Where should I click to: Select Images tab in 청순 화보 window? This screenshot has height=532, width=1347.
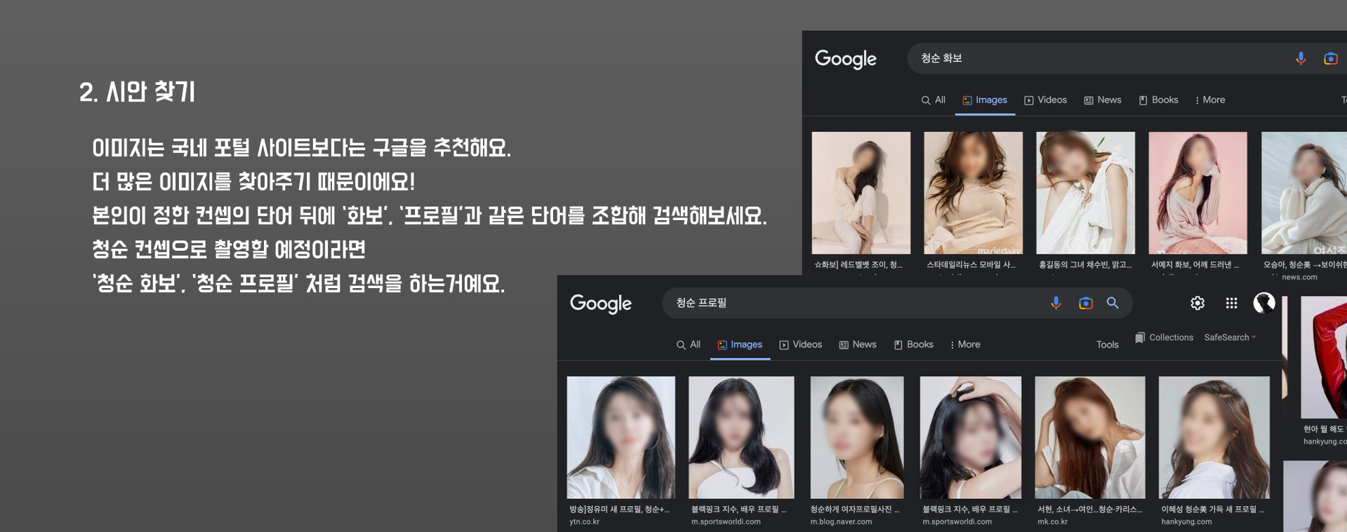click(x=985, y=100)
